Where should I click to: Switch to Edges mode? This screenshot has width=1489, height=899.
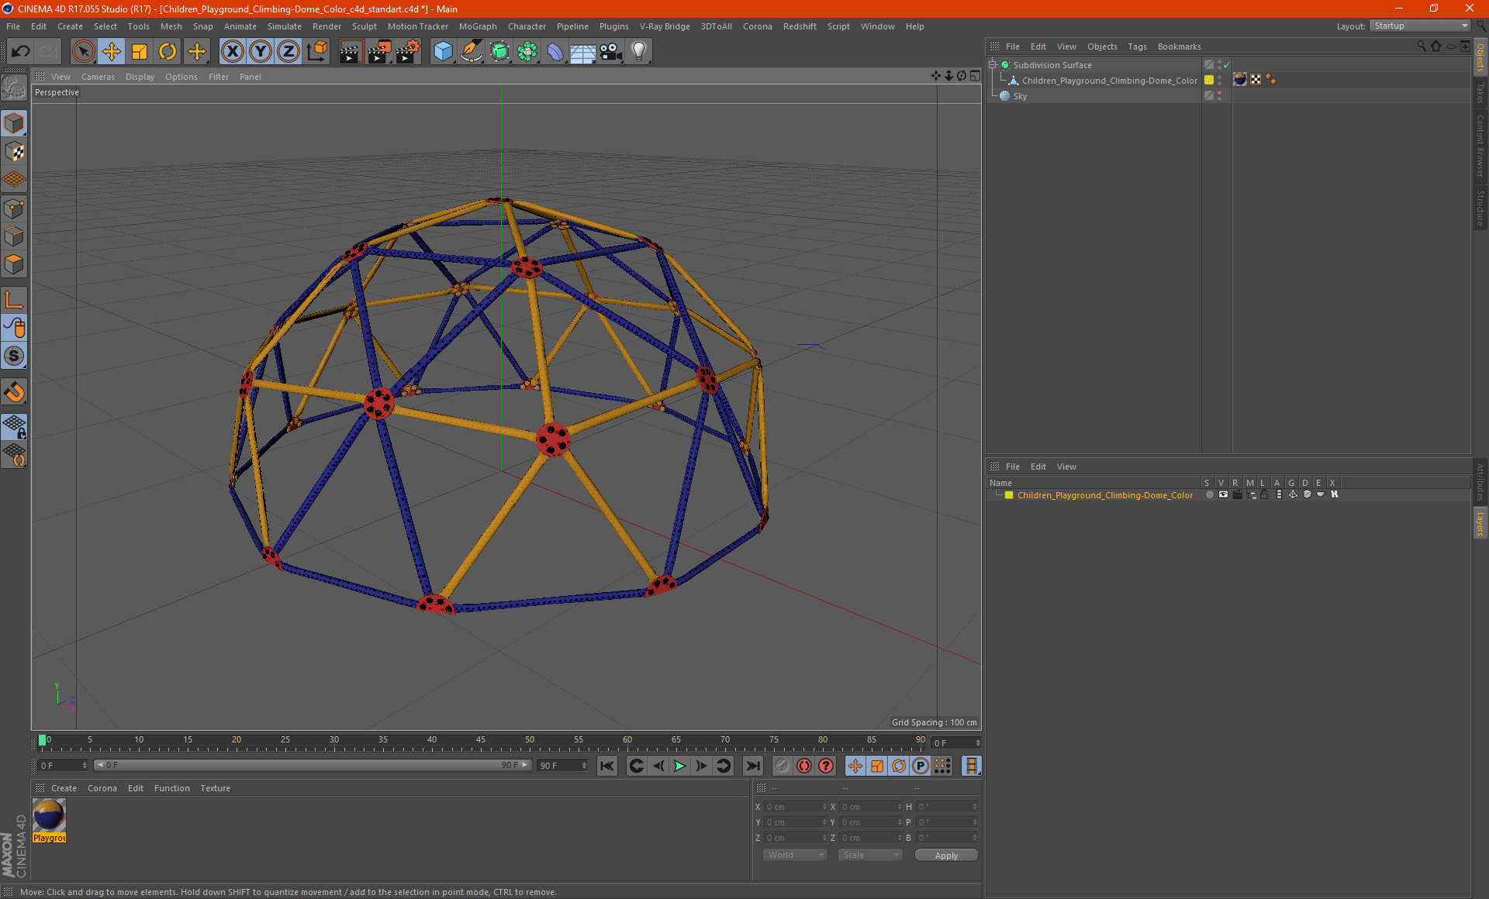coord(14,236)
